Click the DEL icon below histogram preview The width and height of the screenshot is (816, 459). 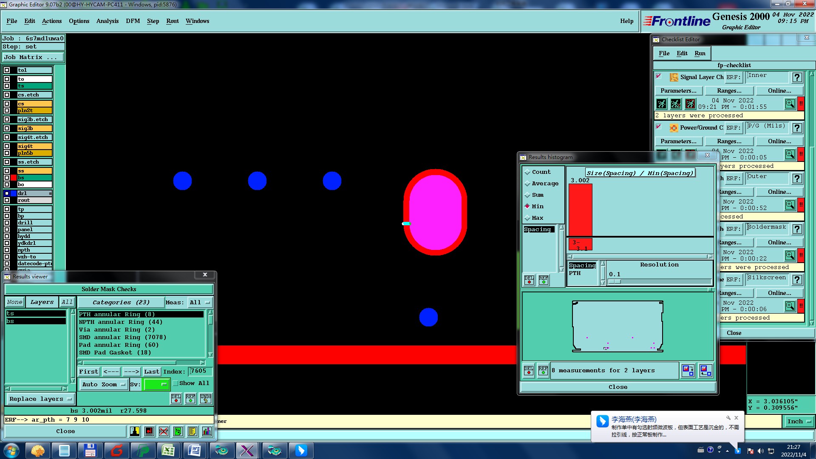[528, 371]
